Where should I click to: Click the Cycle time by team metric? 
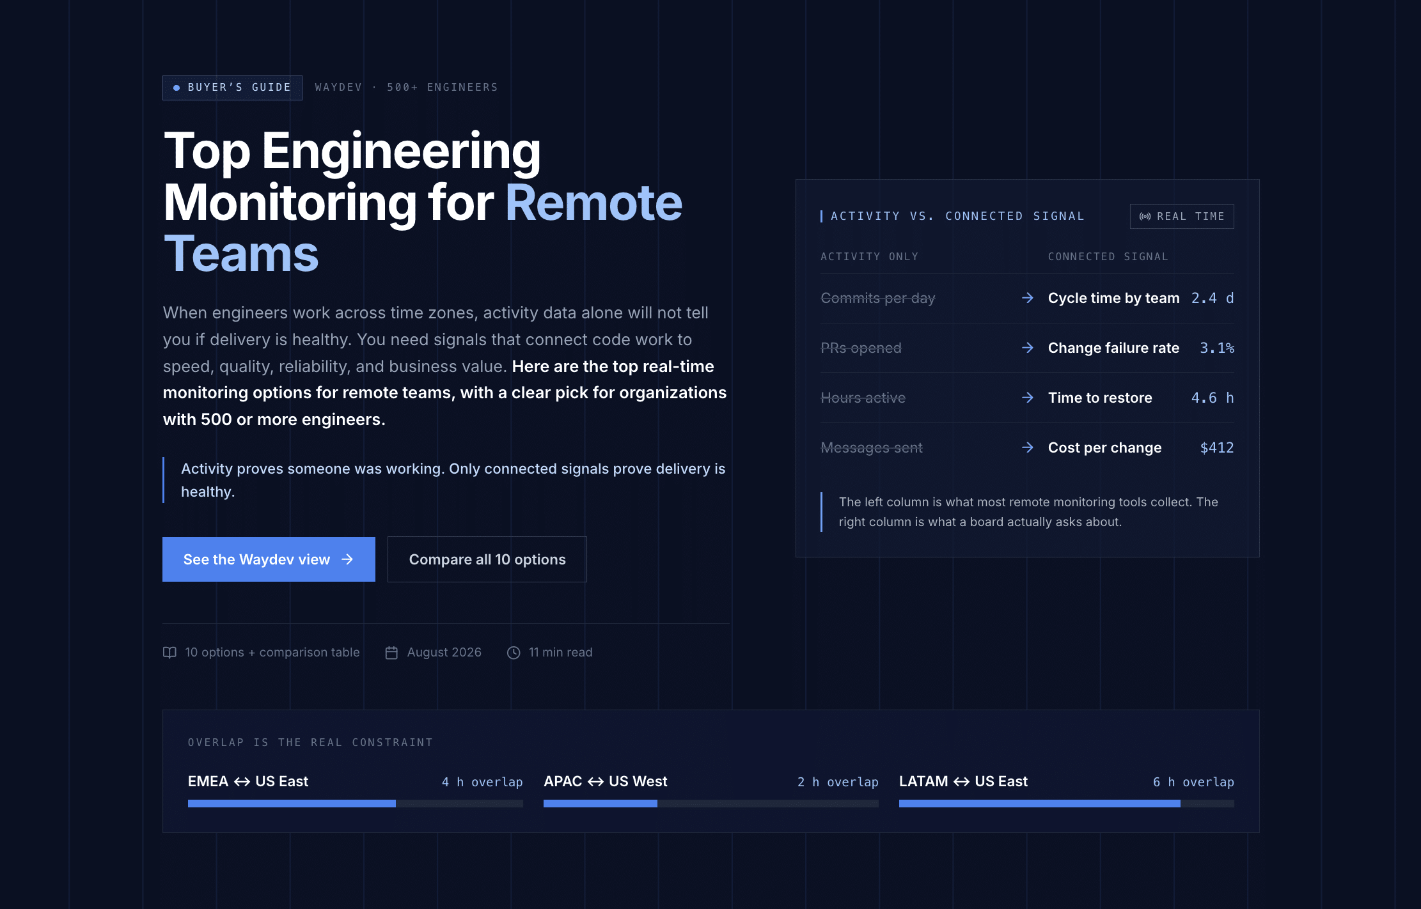tap(1113, 298)
